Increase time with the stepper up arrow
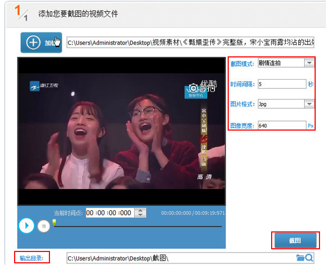Viewport: 326px width, 265px height. point(141,210)
